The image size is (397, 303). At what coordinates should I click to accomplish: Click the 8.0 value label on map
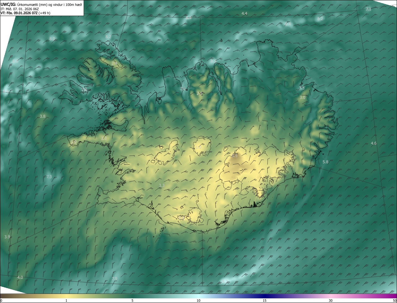(x=52, y=39)
